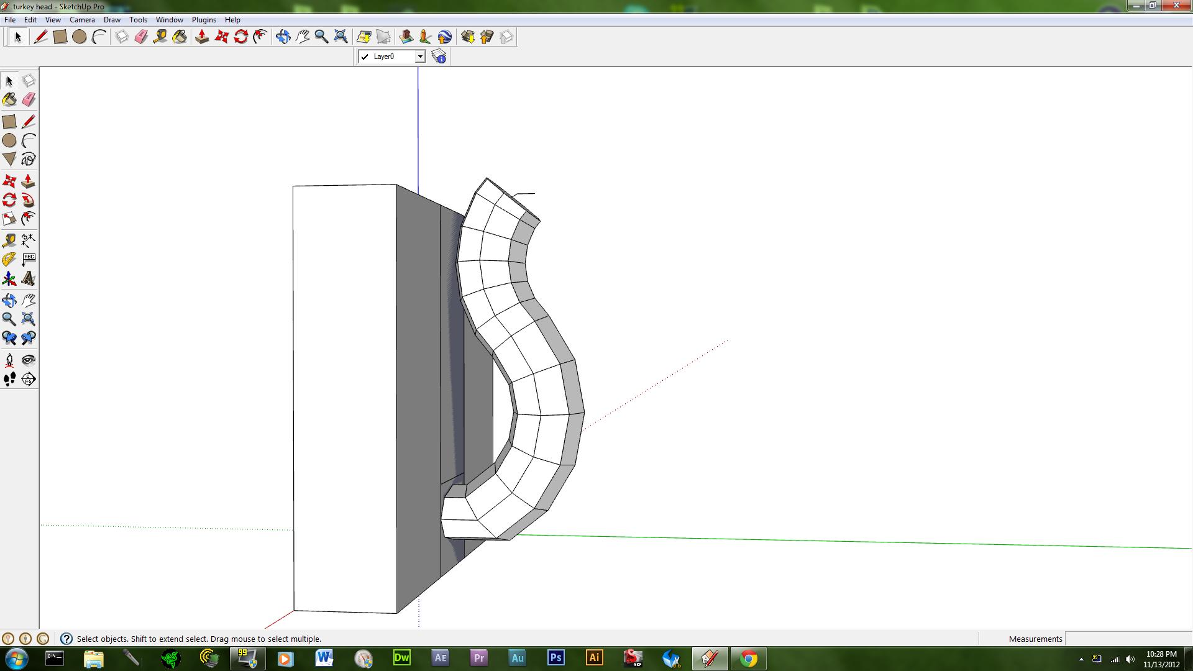The width and height of the screenshot is (1193, 671).
Task: Pick the Text label tool
Action: pyautogui.click(x=29, y=259)
